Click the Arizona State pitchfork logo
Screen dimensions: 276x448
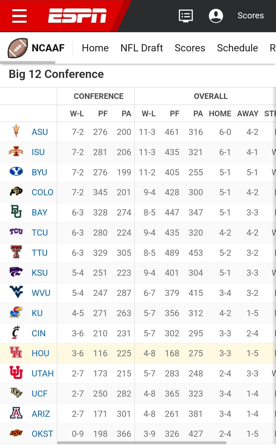coord(16,131)
